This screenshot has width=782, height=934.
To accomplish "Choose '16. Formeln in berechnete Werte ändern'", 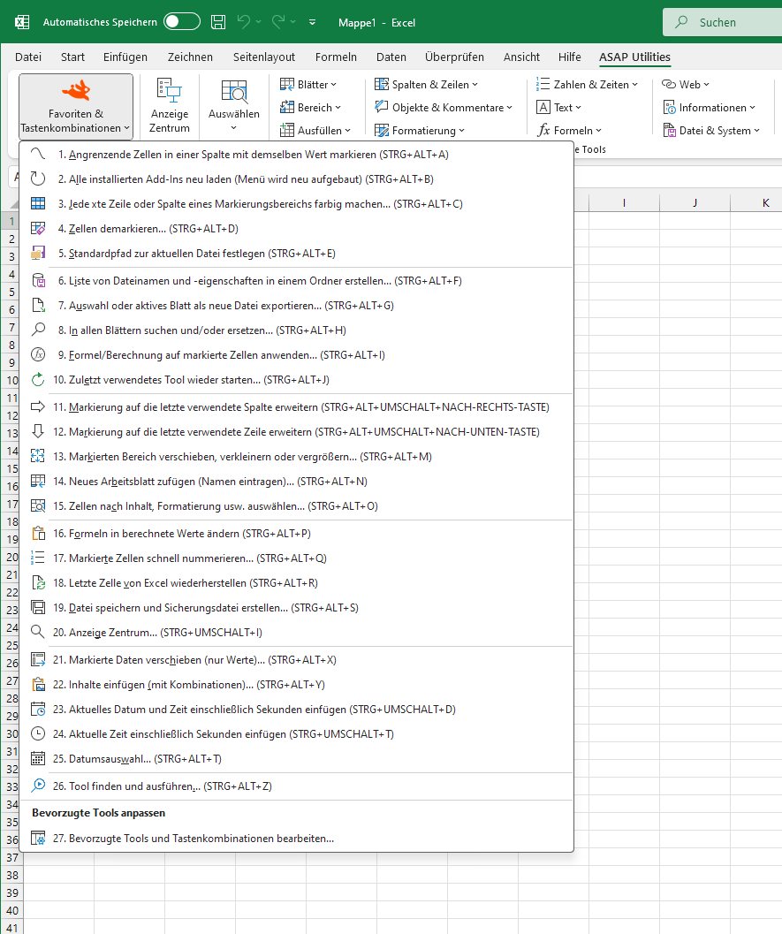I will (297, 533).
